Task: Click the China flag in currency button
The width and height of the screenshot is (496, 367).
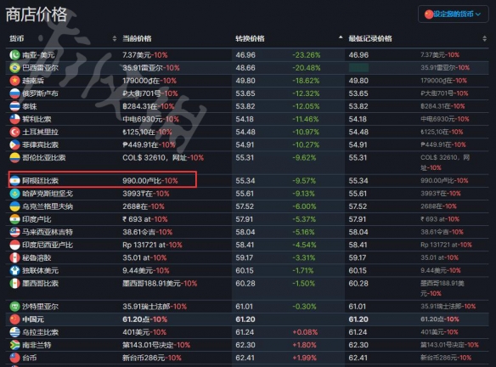Action: point(429,14)
